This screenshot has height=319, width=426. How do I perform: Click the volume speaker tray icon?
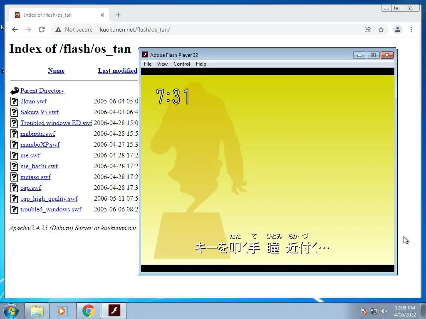[x=384, y=311]
